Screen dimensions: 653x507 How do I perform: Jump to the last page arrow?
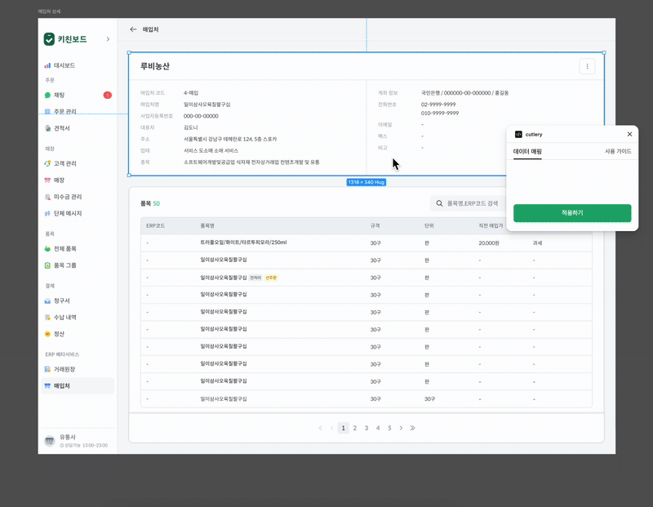coord(412,428)
